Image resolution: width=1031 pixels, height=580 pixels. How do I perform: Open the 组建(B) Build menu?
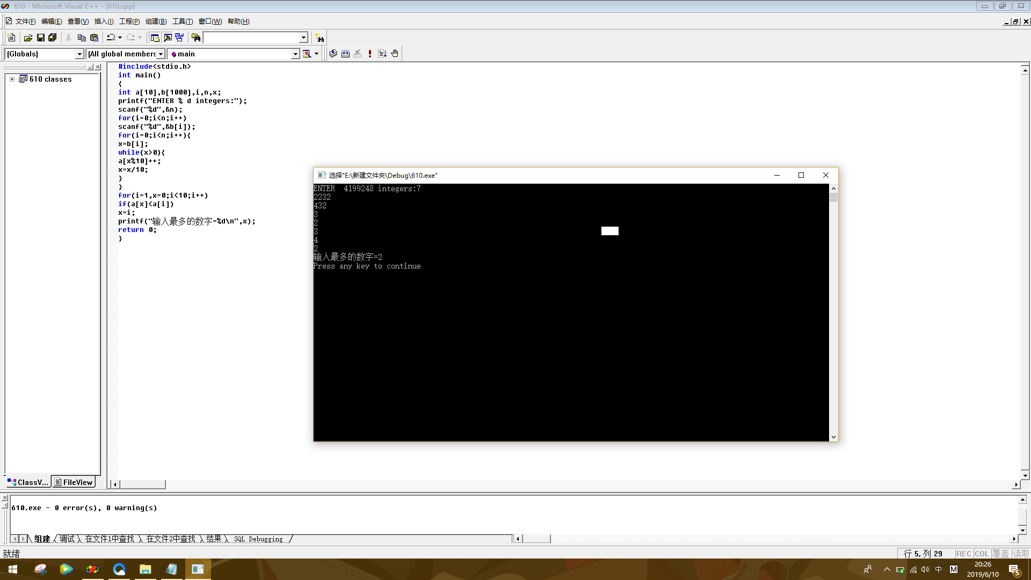pyautogui.click(x=156, y=21)
